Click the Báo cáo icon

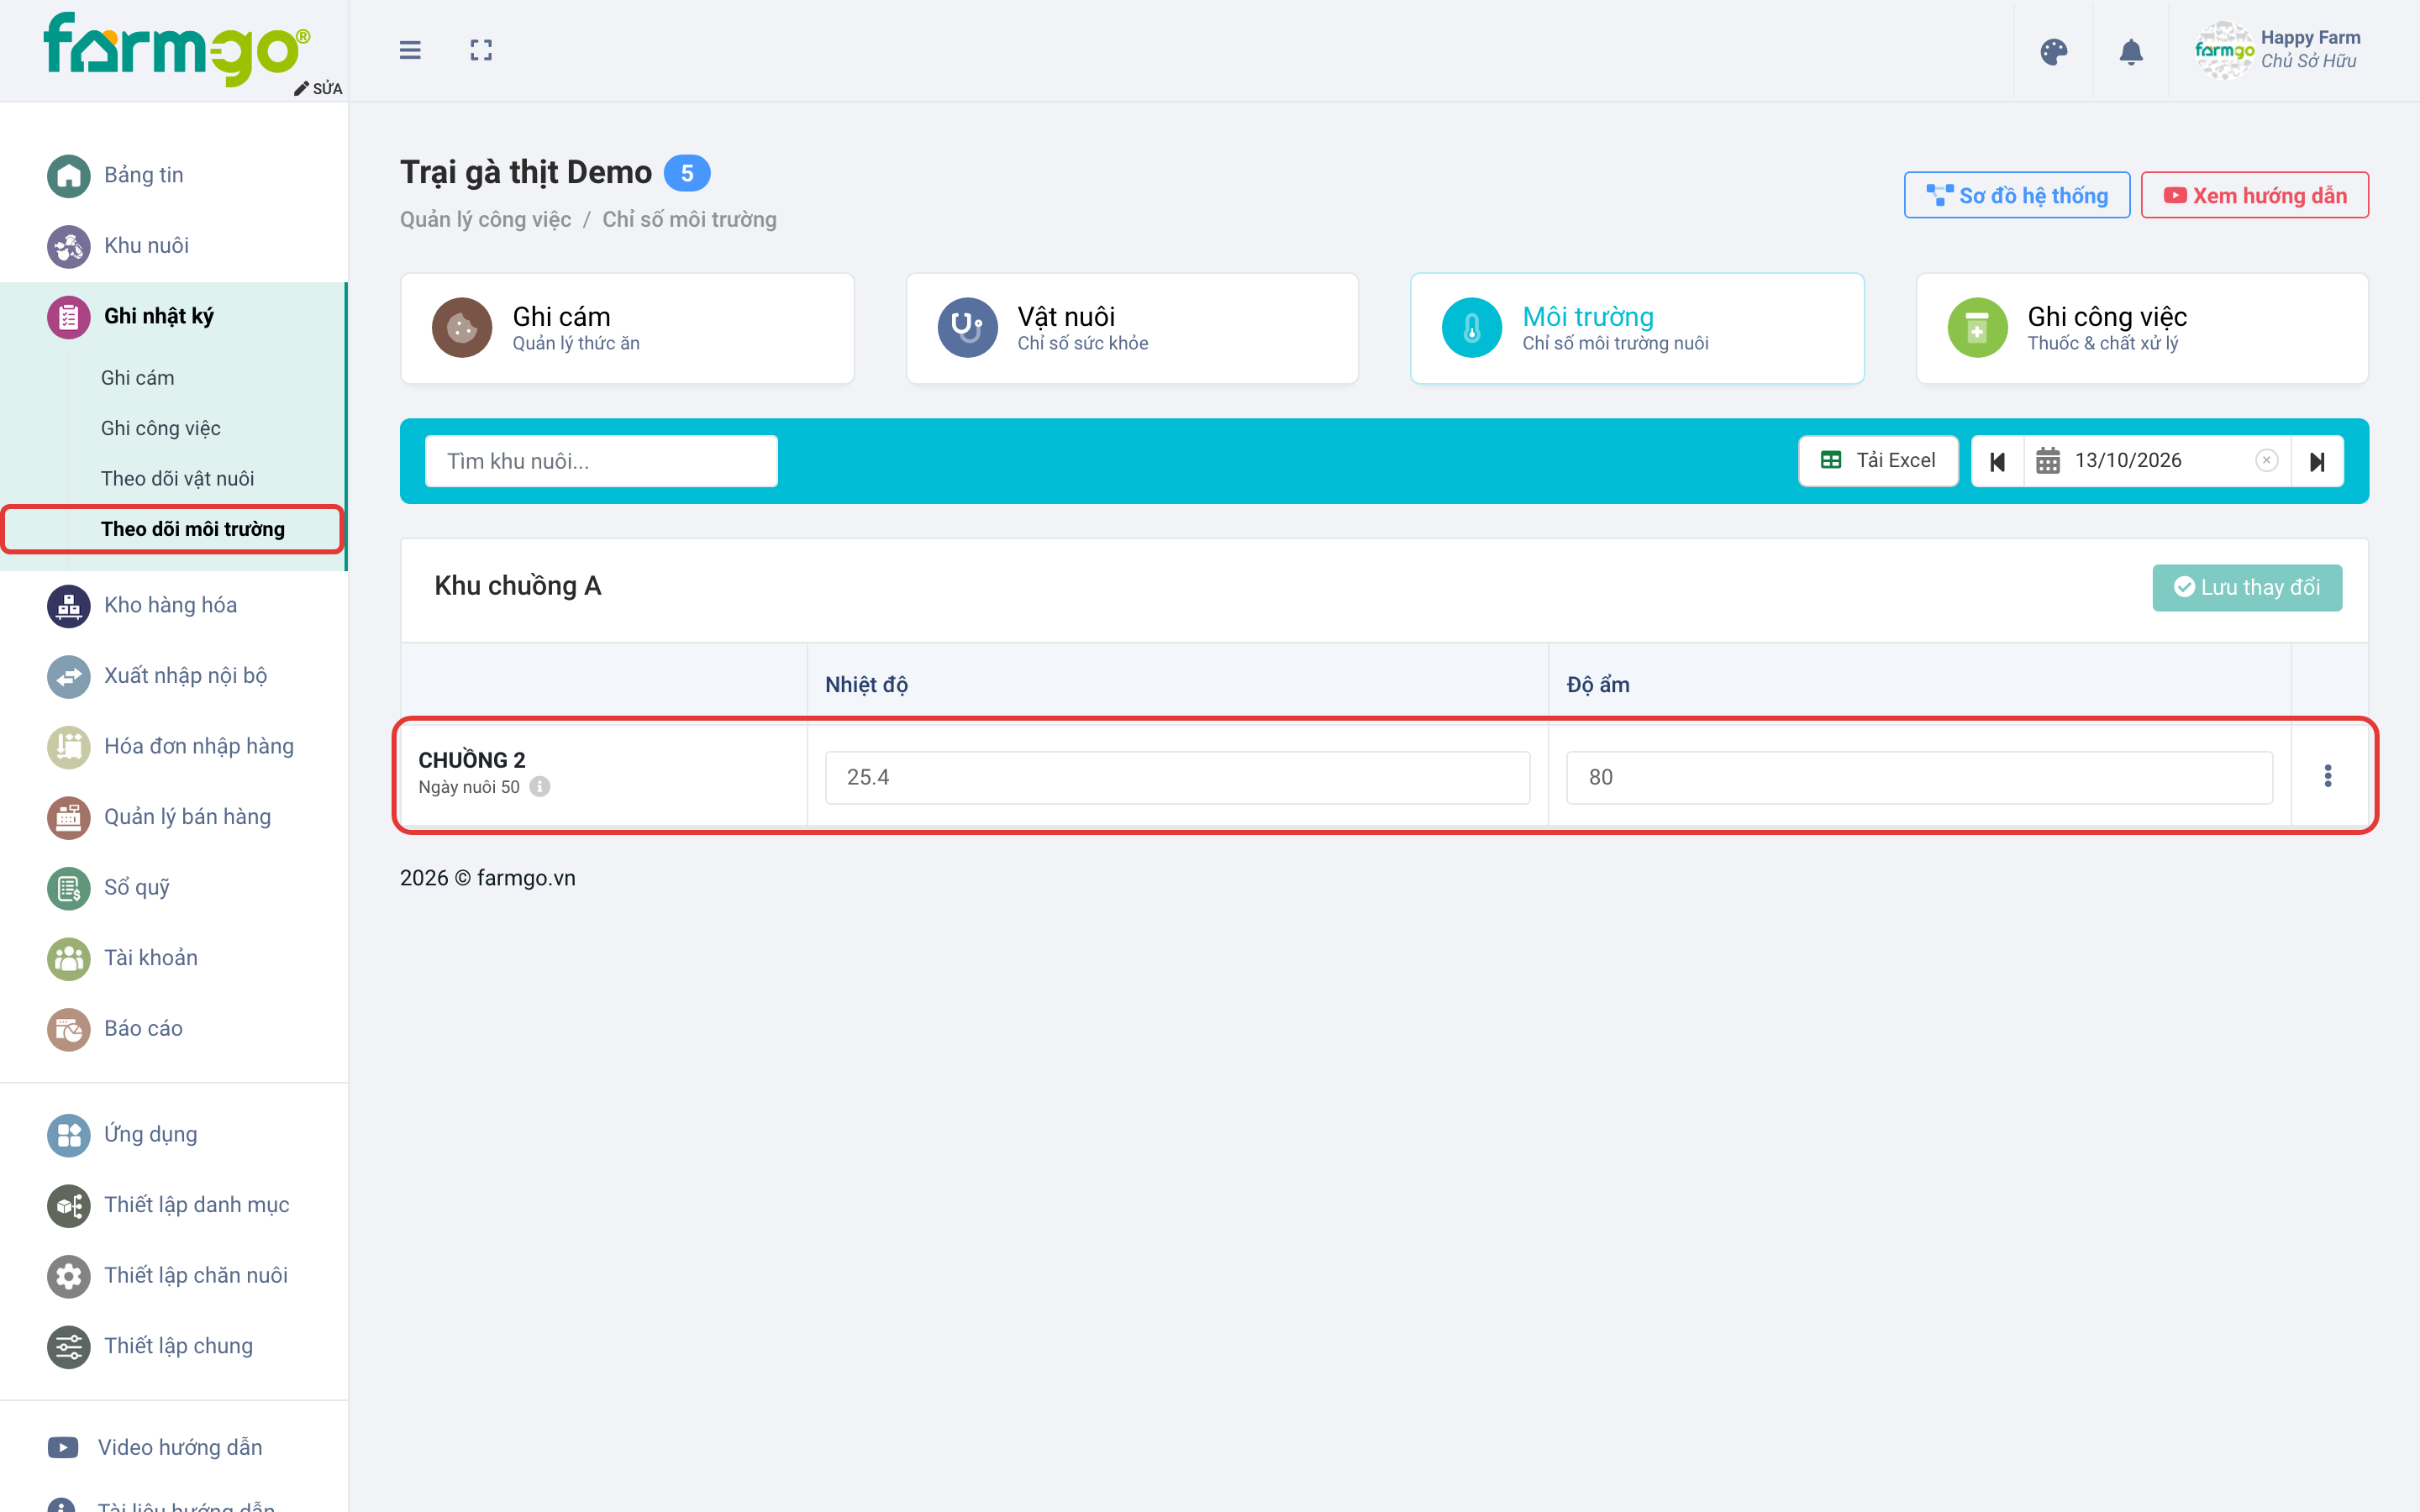pos(68,1029)
